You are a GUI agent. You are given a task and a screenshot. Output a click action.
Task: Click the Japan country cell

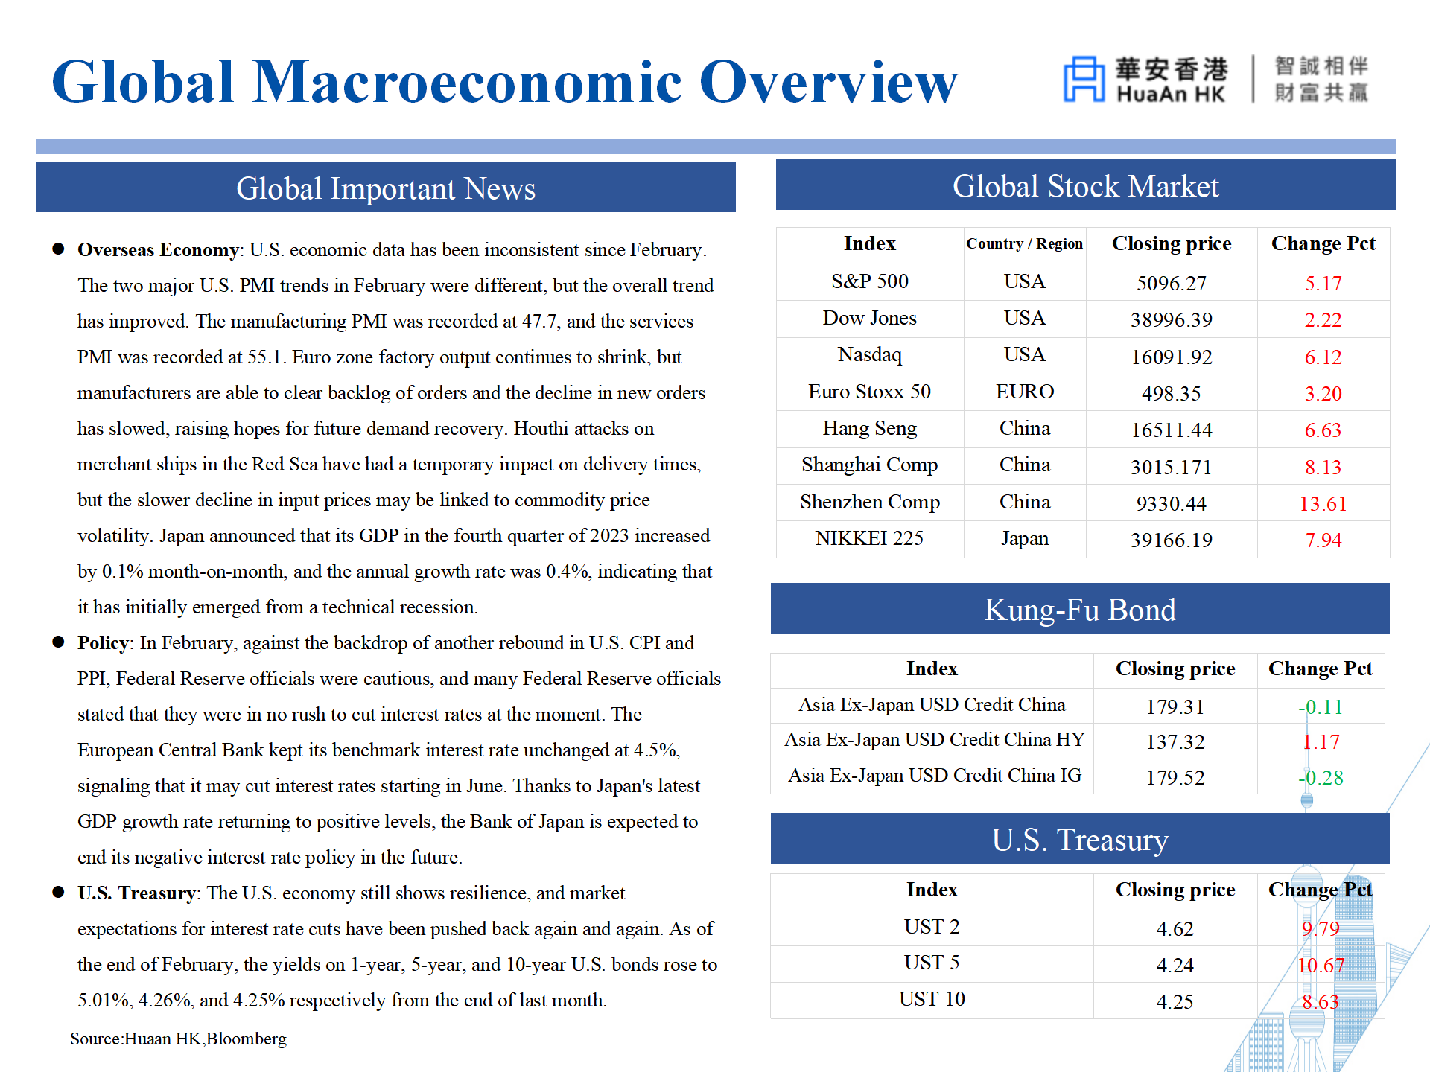(x=1025, y=538)
